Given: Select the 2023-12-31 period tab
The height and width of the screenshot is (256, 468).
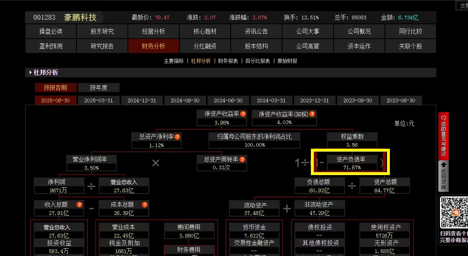Looking at the screenshot, I should [x=315, y=100].
